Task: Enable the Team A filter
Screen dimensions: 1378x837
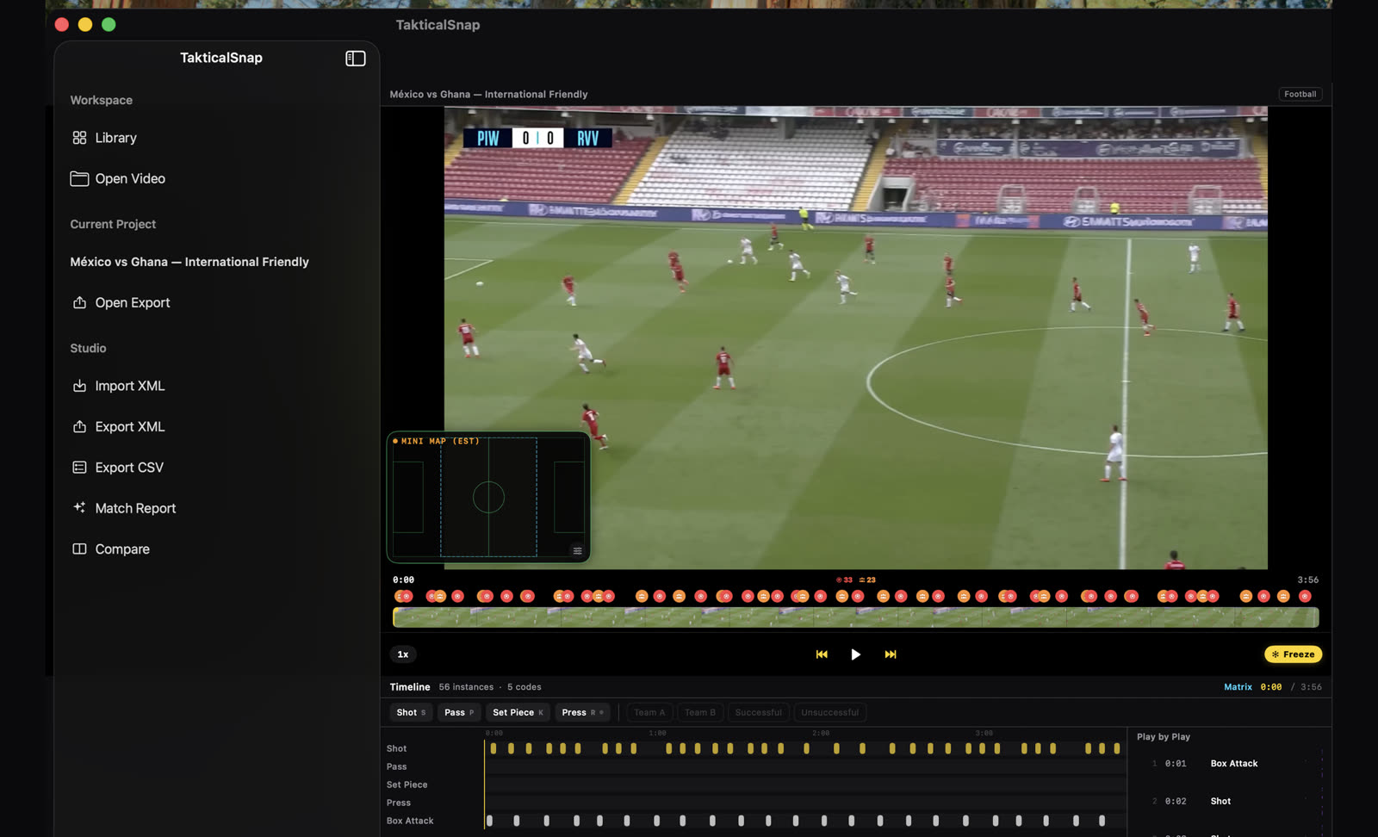Action: [x=649, y=712]
